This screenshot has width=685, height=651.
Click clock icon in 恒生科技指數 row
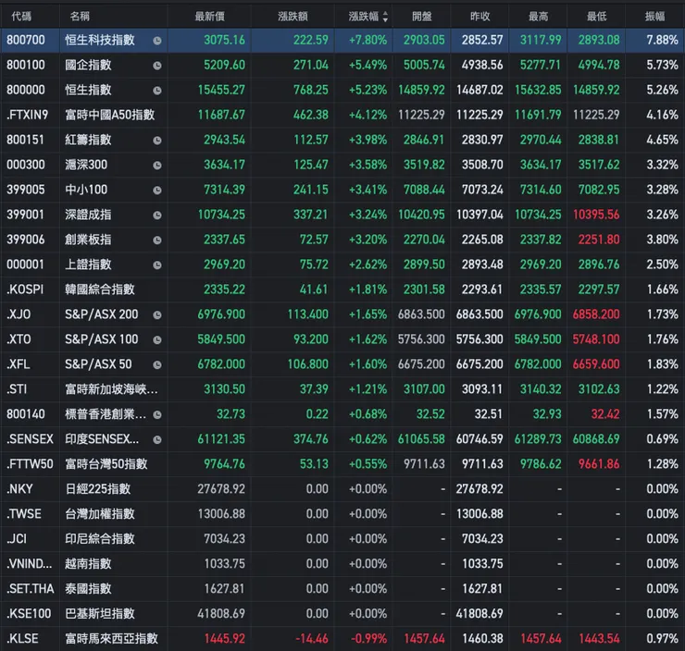click(x=157, y=41)
